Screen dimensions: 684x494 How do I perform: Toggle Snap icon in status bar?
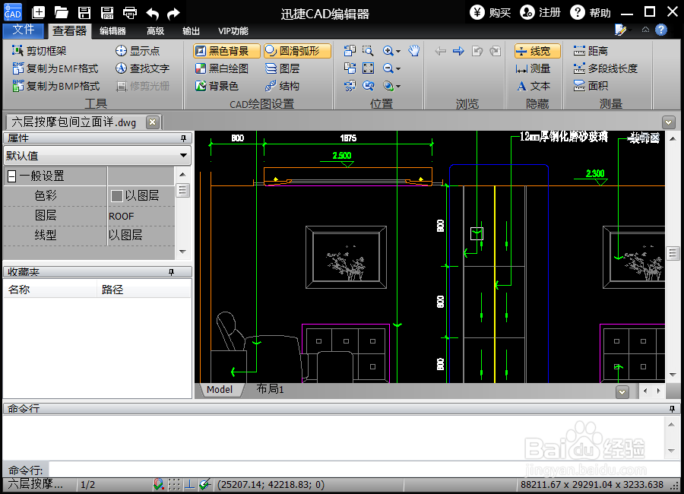[x=158, y=484]
